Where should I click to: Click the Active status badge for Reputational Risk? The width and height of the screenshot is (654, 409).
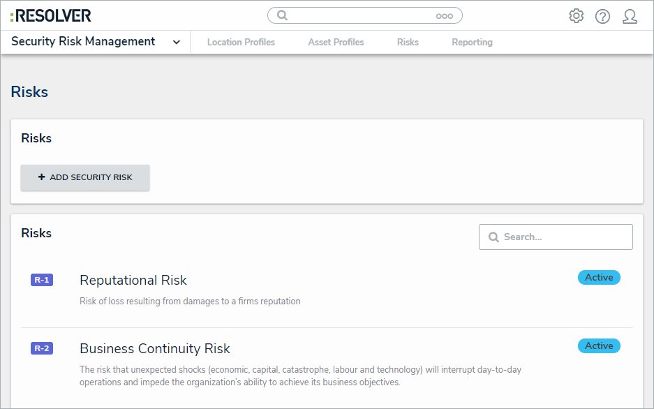click(599, 278)
